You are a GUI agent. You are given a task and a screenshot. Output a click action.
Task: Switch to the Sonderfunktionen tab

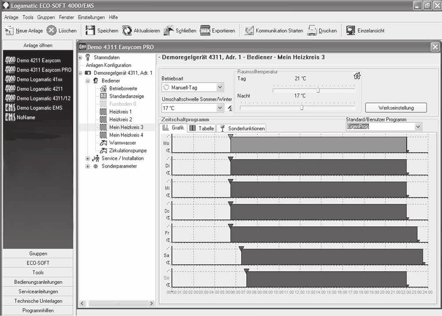(x=242, y=128)
